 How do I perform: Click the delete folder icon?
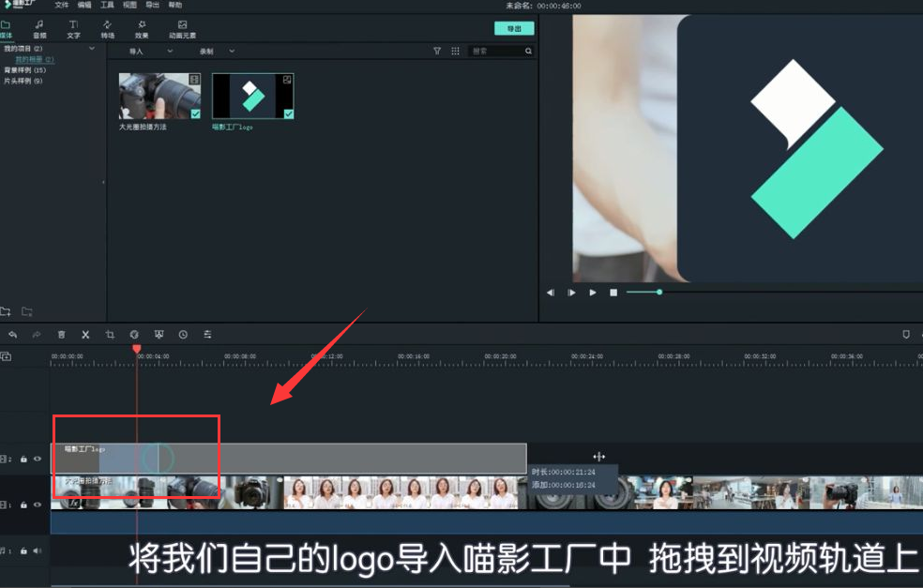(27, 311)
